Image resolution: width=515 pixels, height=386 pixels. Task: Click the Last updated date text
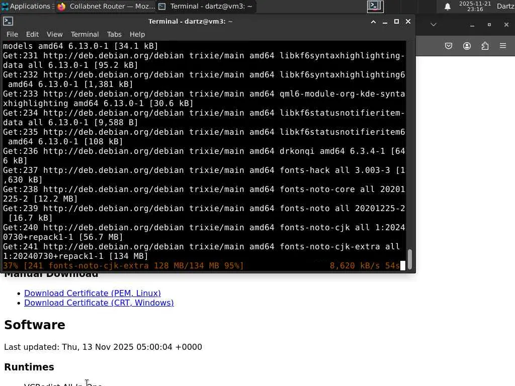point(103,347)
